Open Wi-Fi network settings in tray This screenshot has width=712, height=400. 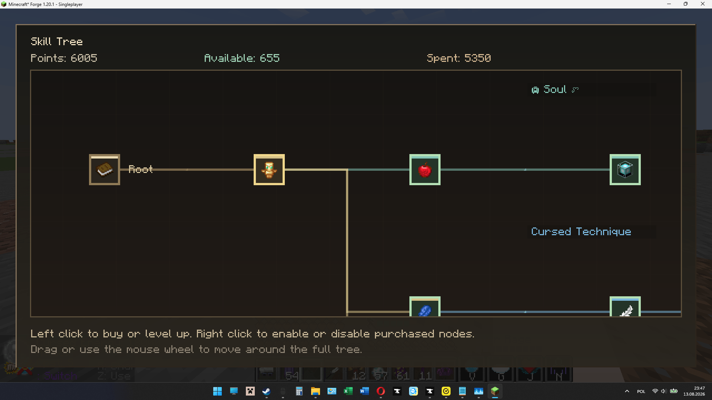click(x=655, y=391)
